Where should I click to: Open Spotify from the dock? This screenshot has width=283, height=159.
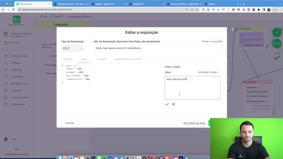(x=105, y=158)
